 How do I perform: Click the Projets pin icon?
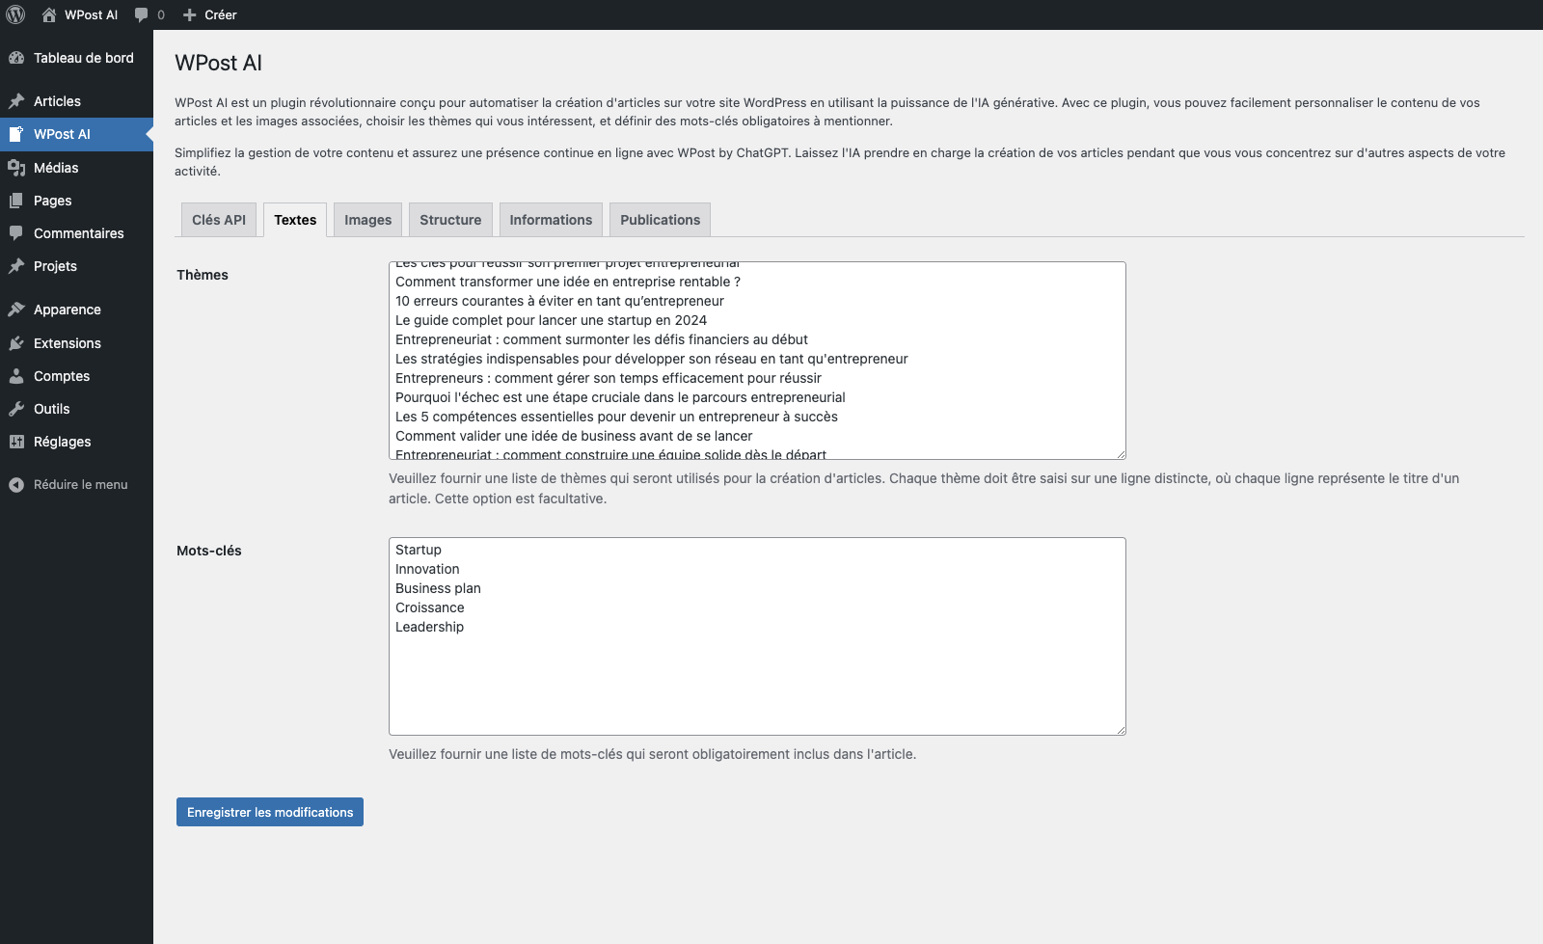(16, 266)
